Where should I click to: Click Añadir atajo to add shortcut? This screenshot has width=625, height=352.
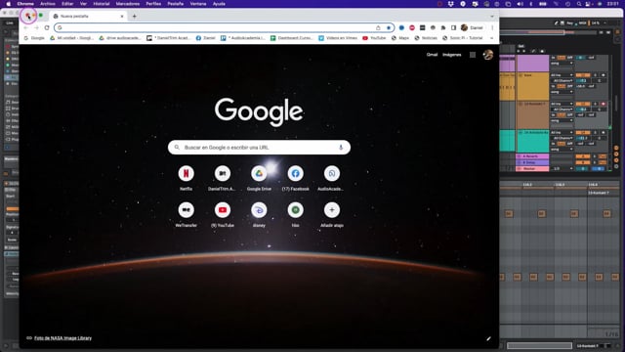pyautogui.click(x=332, y=210)
